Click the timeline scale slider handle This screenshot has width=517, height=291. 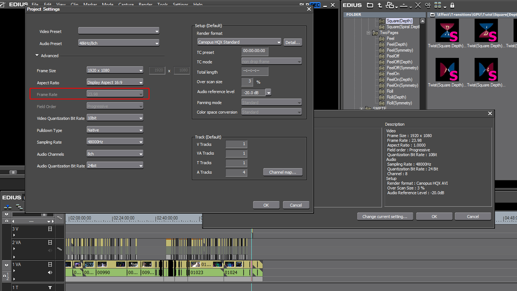(44, 215)
